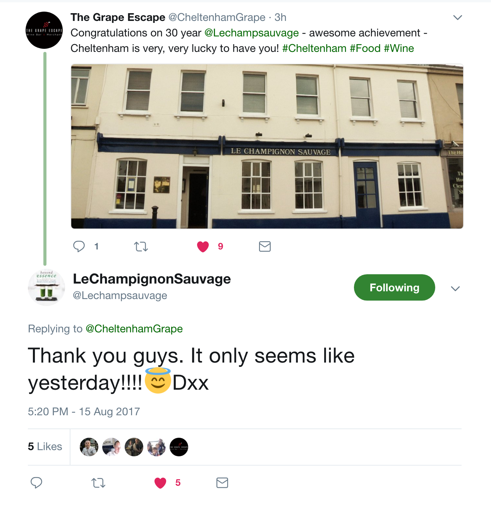This screenshot has height=509, width=491.
Task: Message the LeChampignonSauvage reply via envelope
Action: [x=222, y=483]
